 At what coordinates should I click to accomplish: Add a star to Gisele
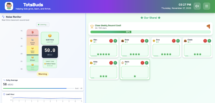pyautogui.click(x=209, y=41)
